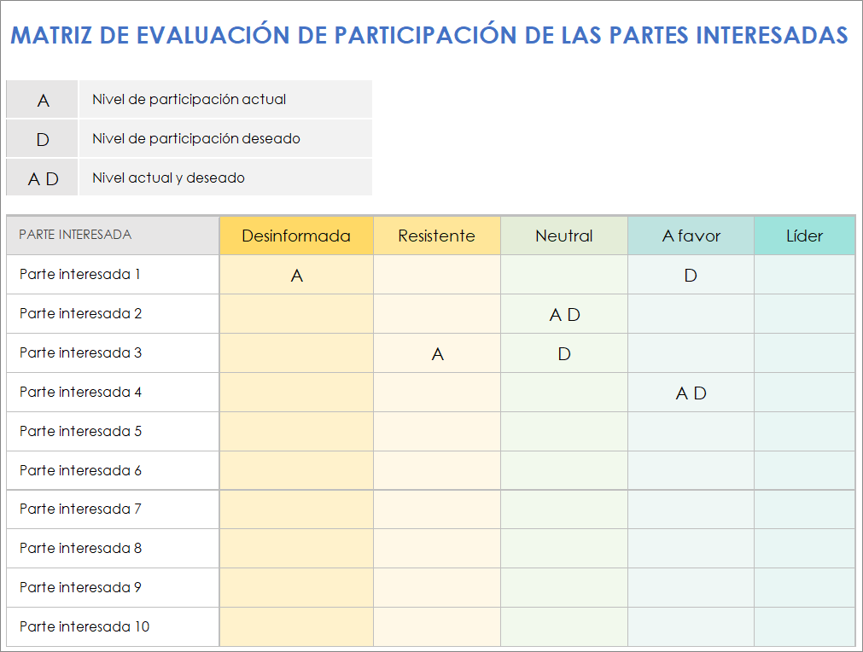Select the 'Neutral' column header

pos(563,234)
